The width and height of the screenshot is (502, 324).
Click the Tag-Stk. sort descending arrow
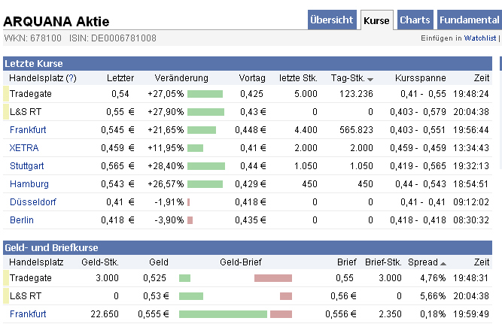click(370, 79)
